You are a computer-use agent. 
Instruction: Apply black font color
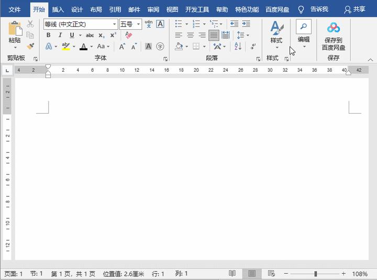tap(83, 47)
